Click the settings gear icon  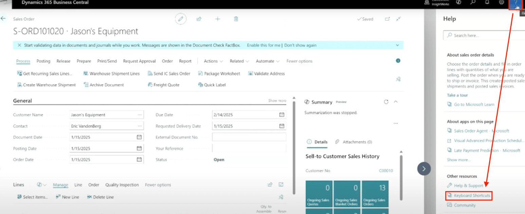(x=501, y=3)
